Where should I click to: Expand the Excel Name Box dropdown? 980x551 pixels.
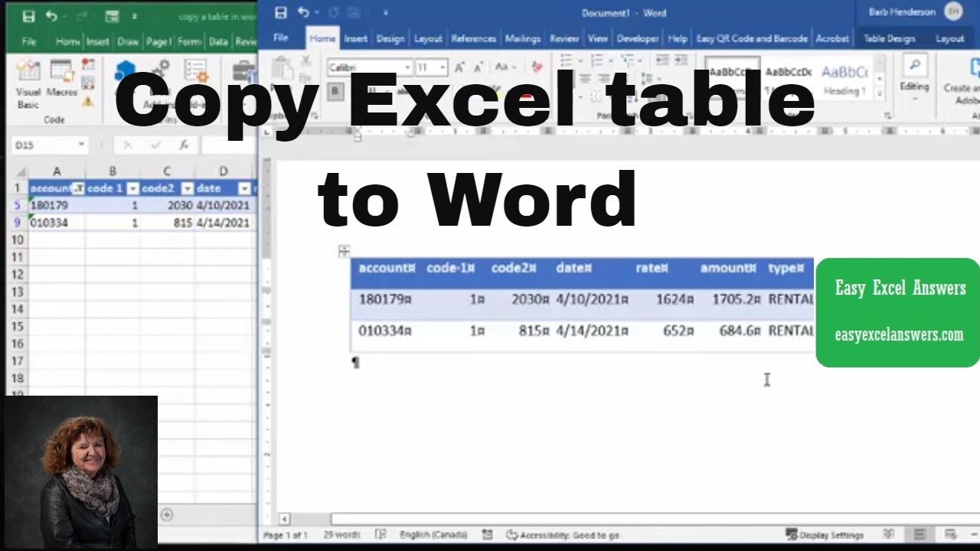pos(81,145)
